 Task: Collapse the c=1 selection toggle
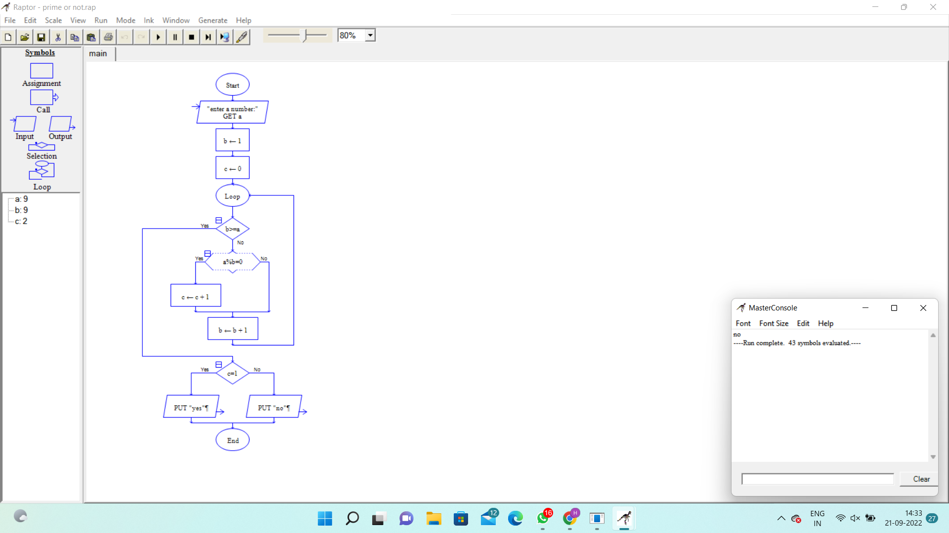(x=218, y=365)
